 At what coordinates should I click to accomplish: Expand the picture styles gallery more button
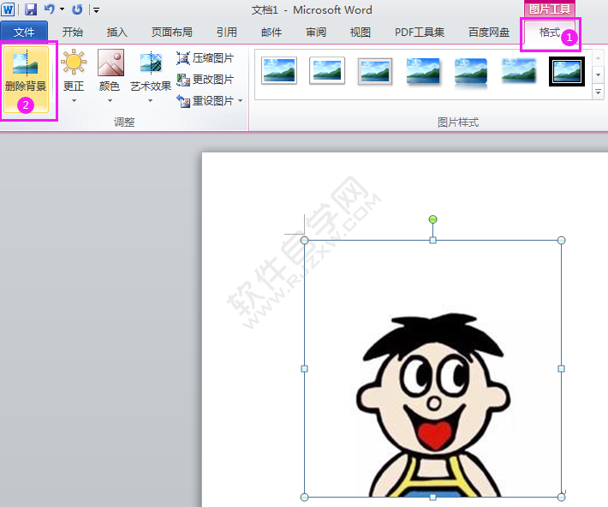click(599, 92)
